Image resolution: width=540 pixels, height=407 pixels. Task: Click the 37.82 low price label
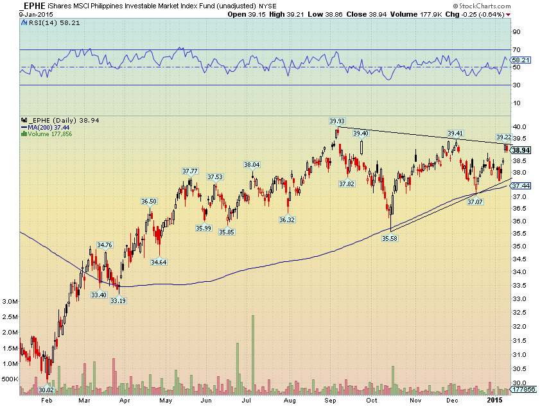pos(347,184)
